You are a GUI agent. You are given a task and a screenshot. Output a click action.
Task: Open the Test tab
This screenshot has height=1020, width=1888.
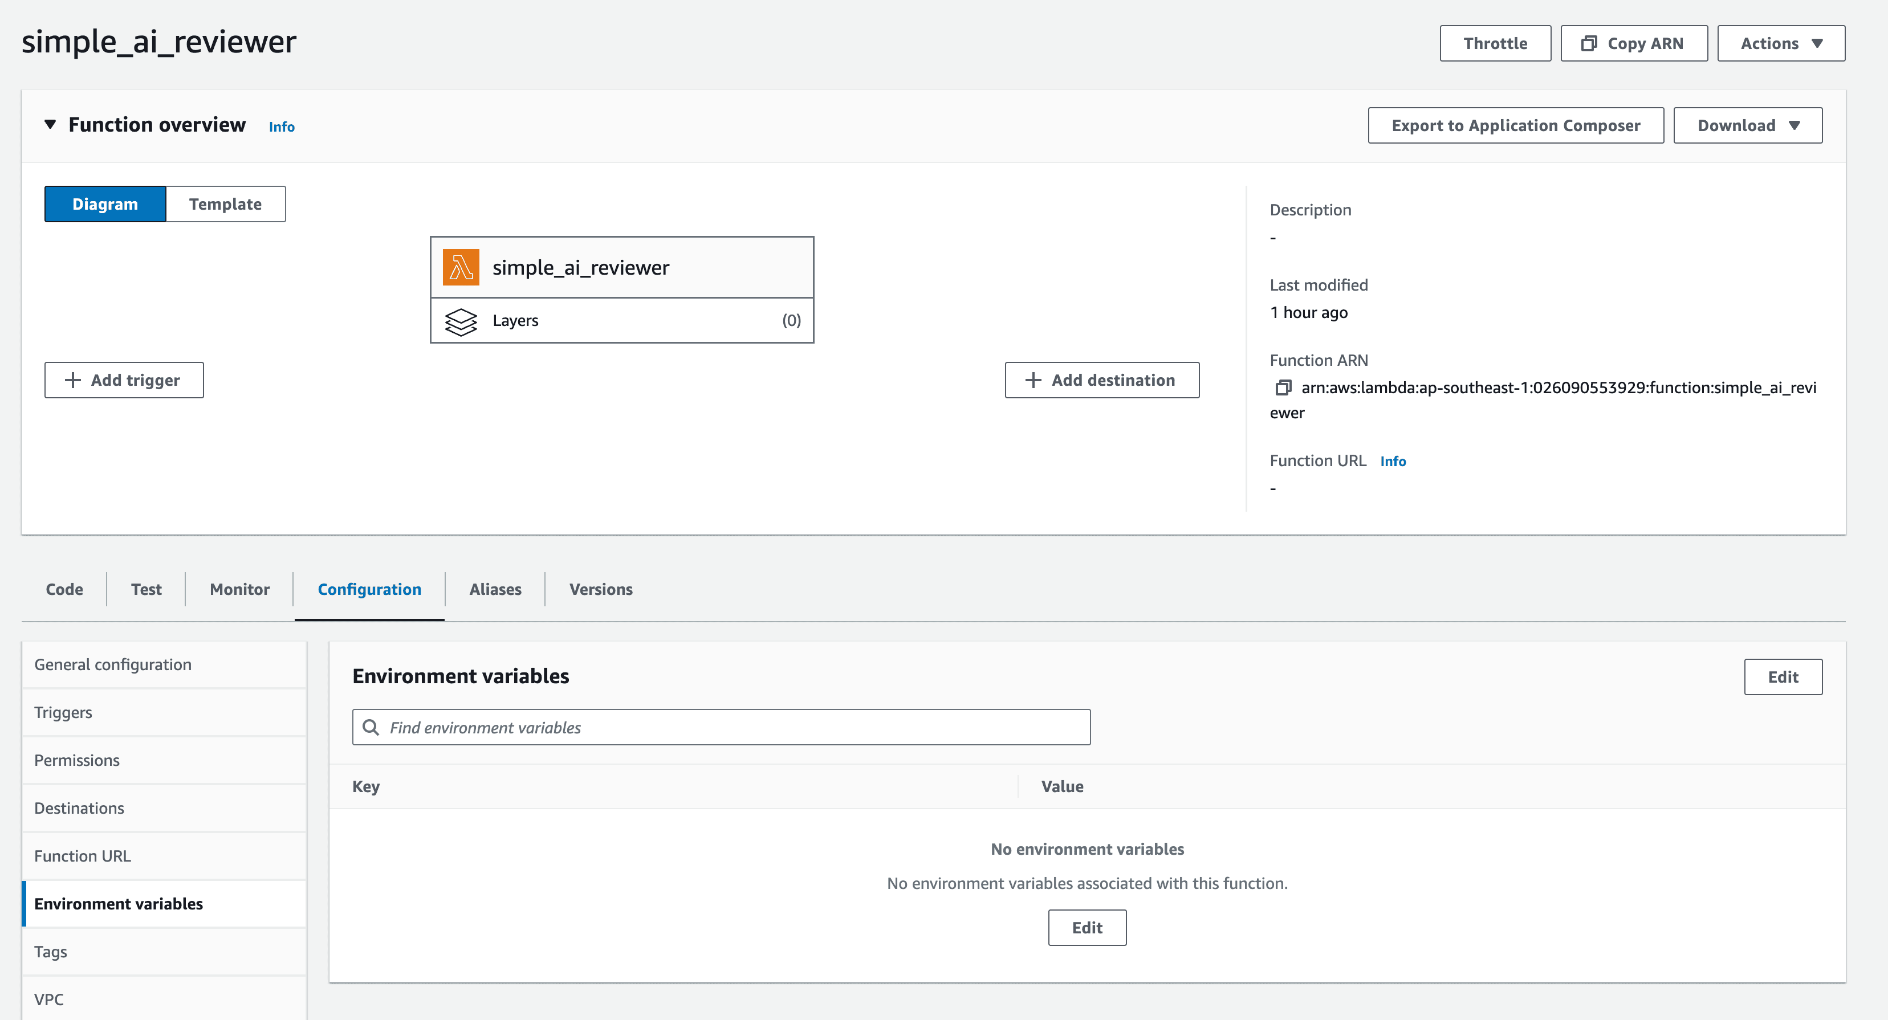(146, 589)
